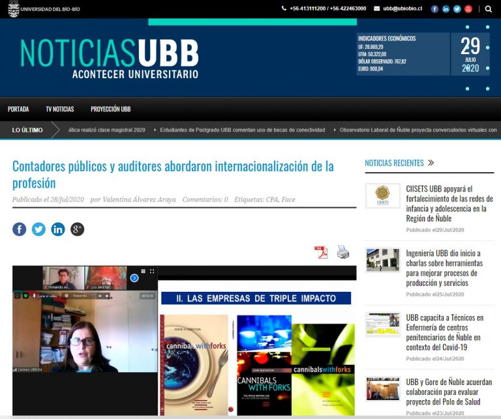Expand Noticias Recientes double chevron
Image resolution: width=501 pixels, height=419 pixels.
[431, 163]
